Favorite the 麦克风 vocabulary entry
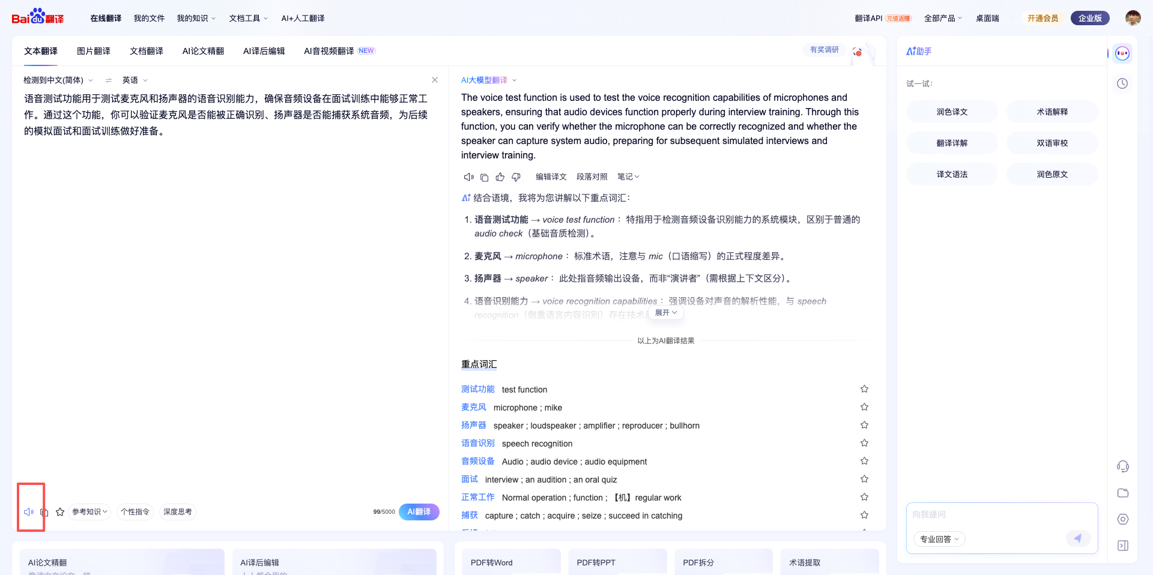The width and height of the screenshot is (1153, 575). [x=864, y=406]
